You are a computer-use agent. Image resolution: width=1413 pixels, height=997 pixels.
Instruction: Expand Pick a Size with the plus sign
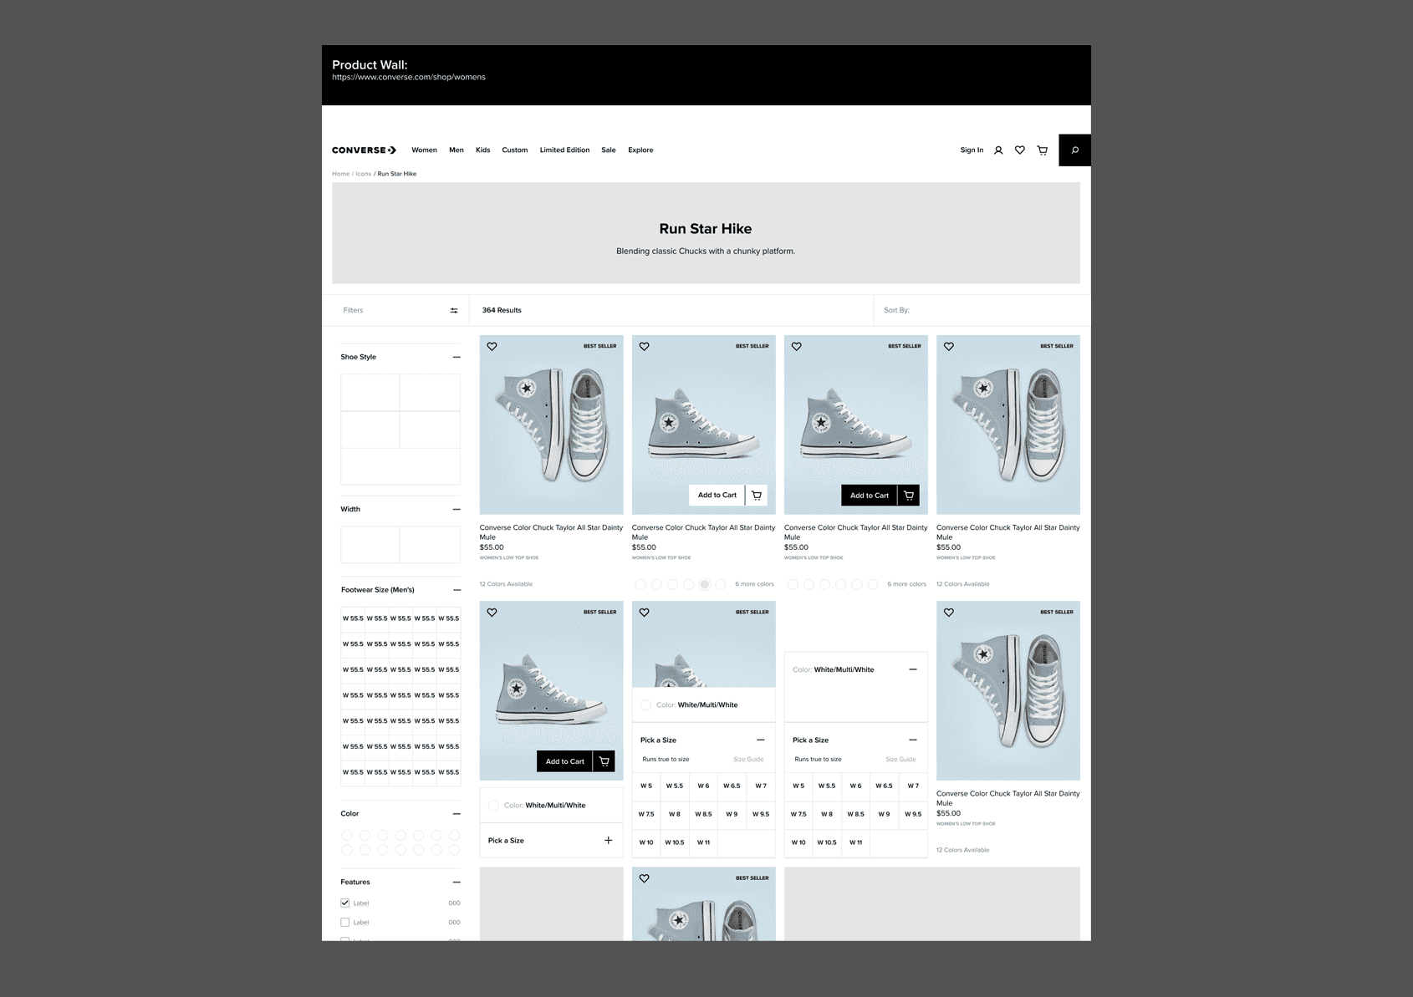click(608, 841)
